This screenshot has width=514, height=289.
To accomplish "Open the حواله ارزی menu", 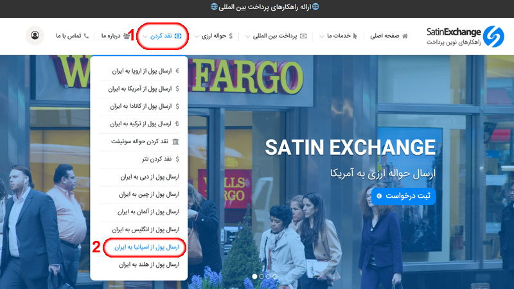I will tap(214, 36).
